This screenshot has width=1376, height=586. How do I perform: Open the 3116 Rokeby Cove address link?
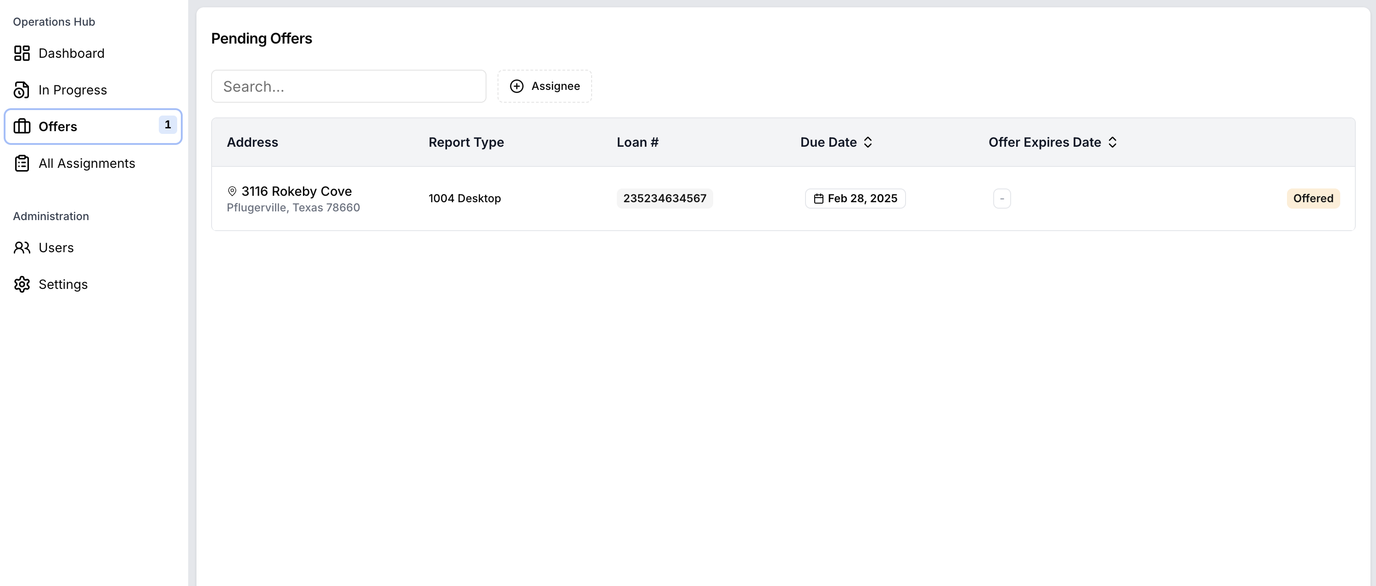[x=296, y=191]
